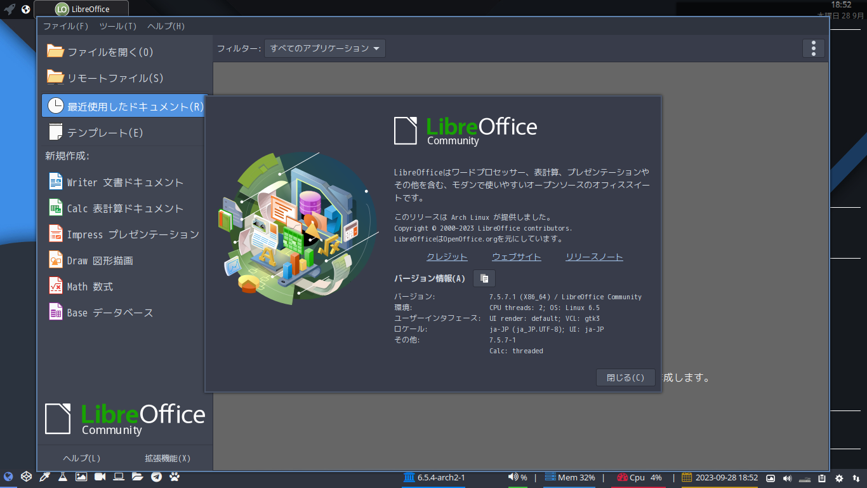Click the globe icon in top panel
Screen dimensions: 867x488
coord(26,10)
